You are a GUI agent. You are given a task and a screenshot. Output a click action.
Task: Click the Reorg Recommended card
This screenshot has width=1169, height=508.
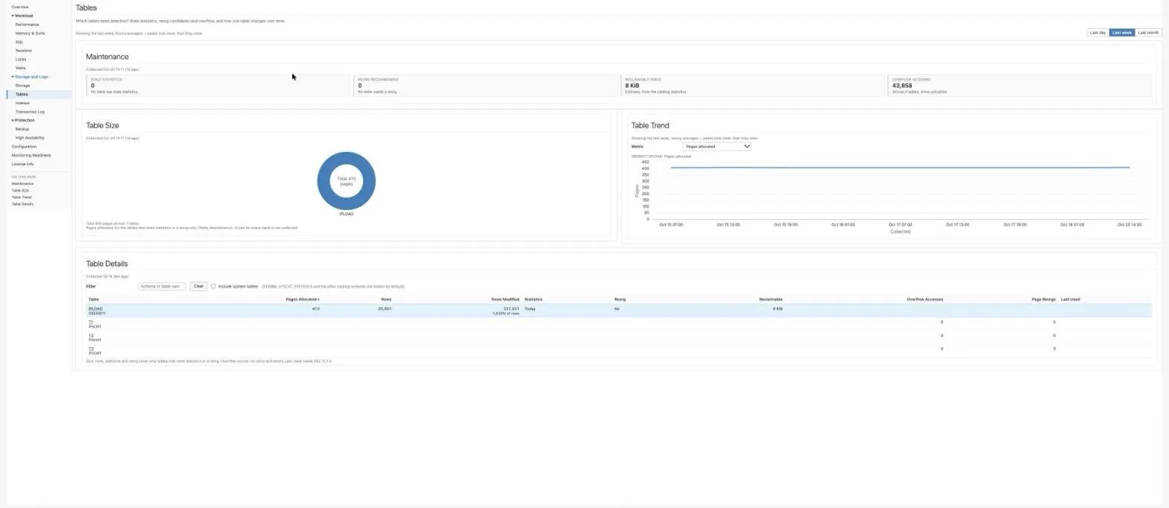click(x=486, y=86)
